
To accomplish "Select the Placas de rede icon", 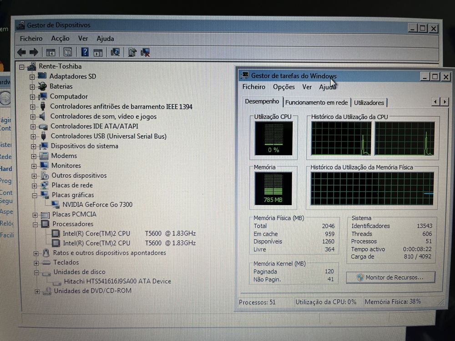I will (x=45, y=185).
